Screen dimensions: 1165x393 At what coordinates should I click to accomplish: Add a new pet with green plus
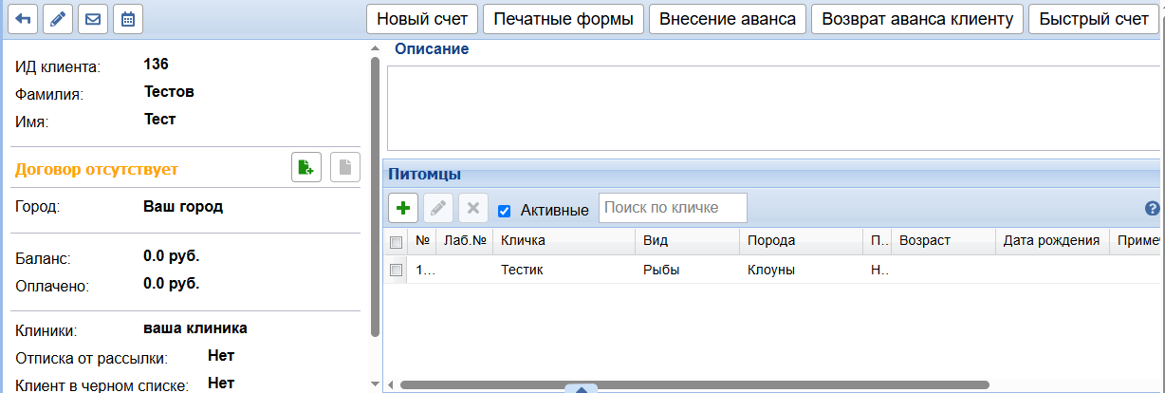pos(403,208)
